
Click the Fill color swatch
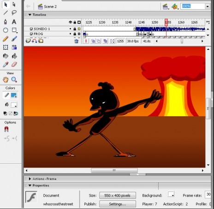[13, 105]
